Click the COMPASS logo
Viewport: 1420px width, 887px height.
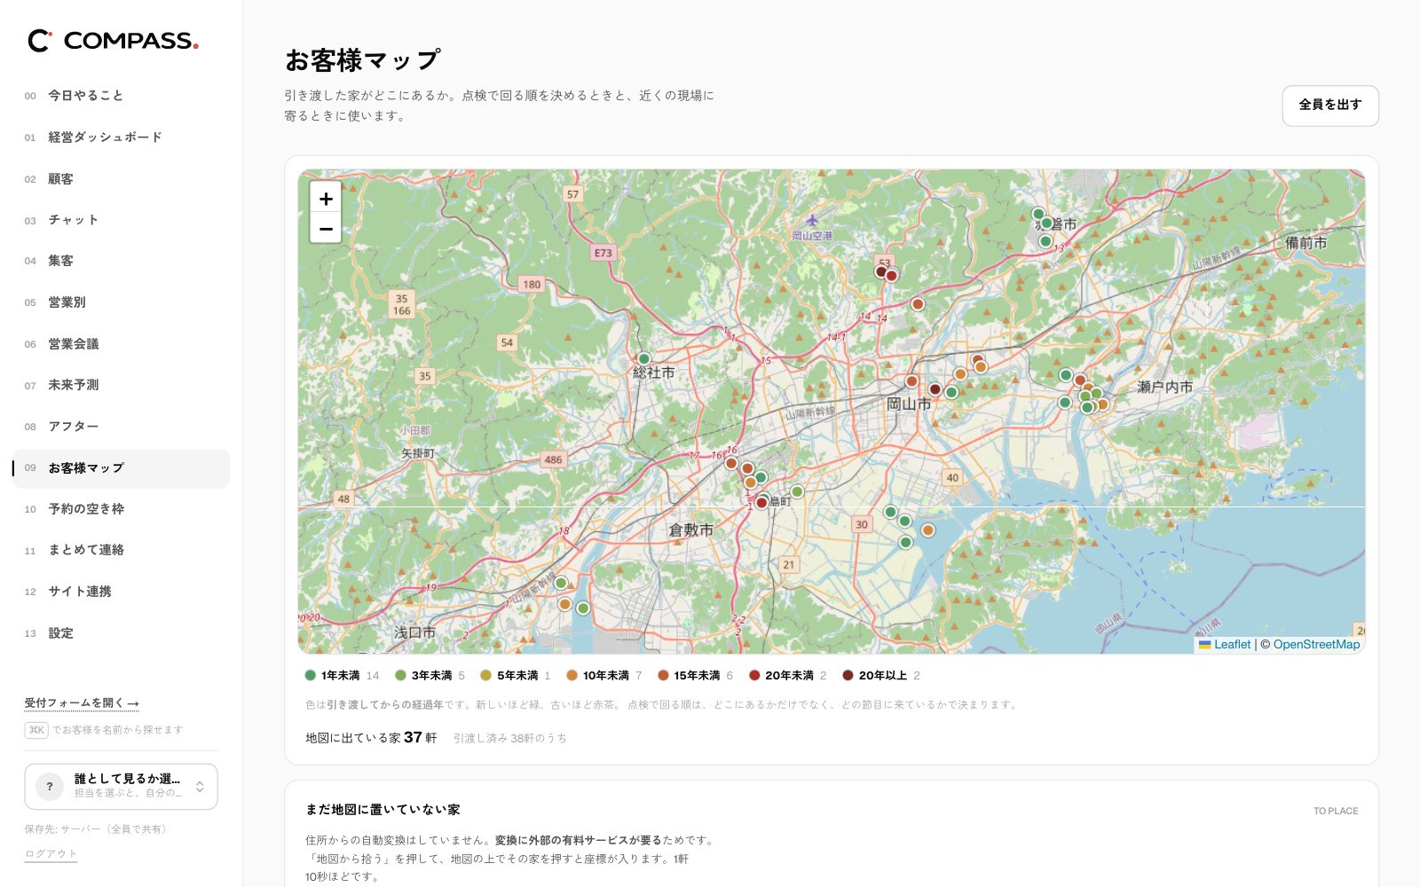[x=113, y=41]
